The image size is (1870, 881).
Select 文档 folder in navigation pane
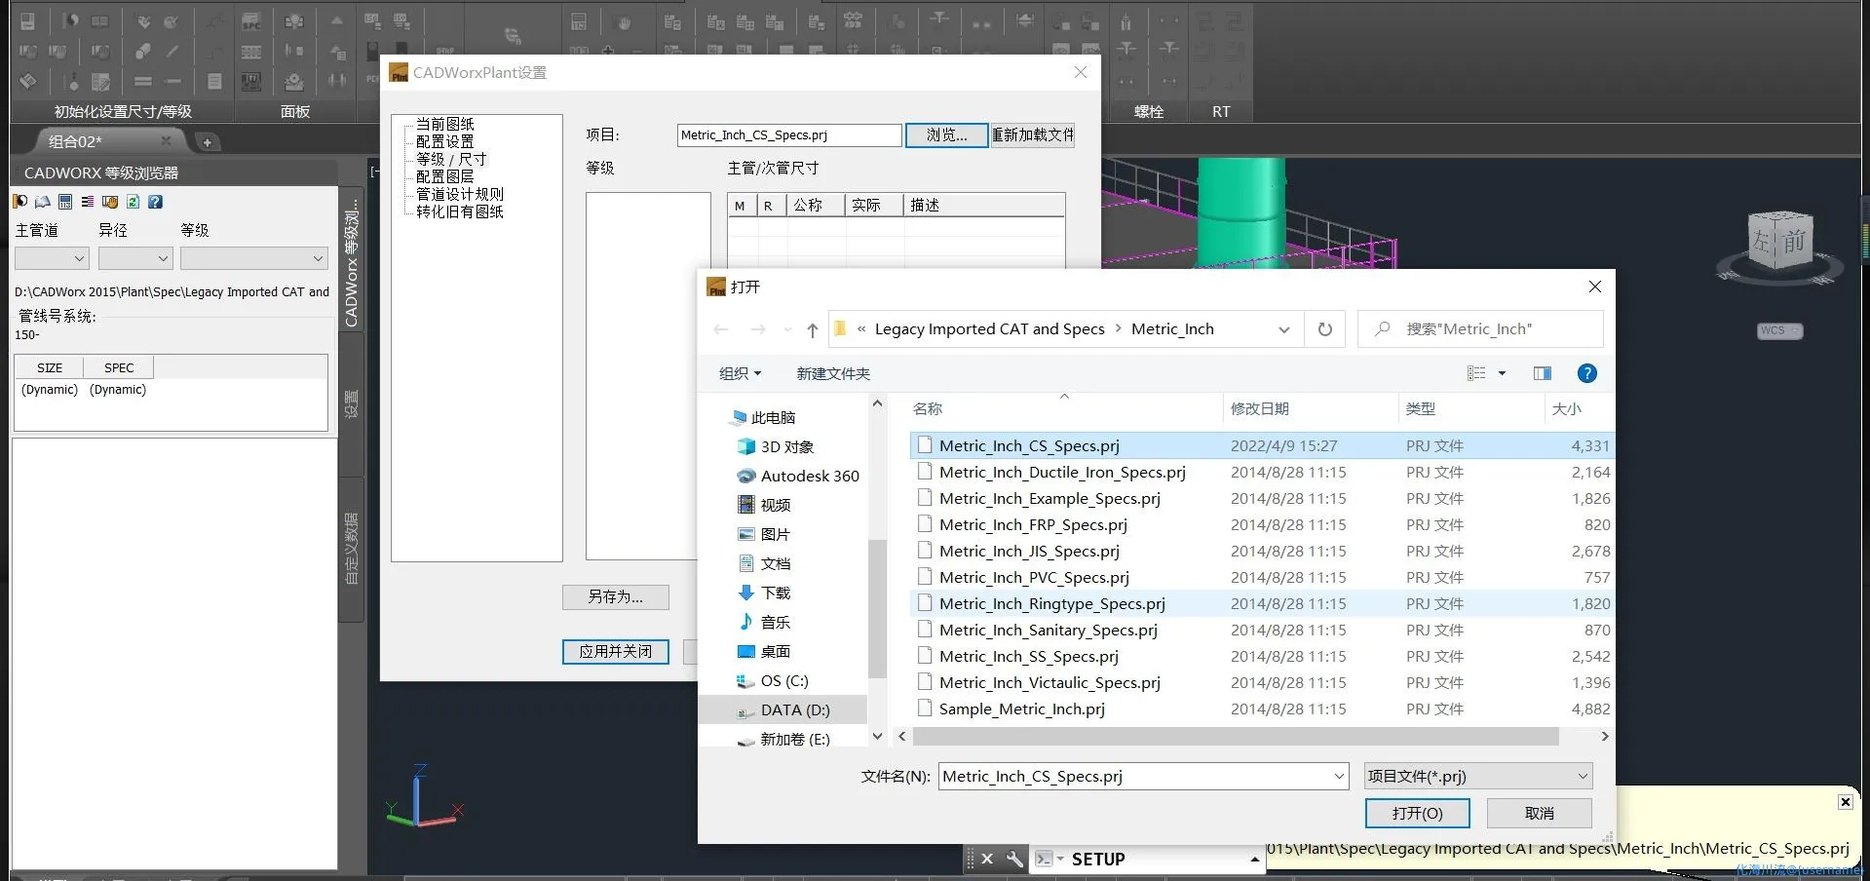764,563
